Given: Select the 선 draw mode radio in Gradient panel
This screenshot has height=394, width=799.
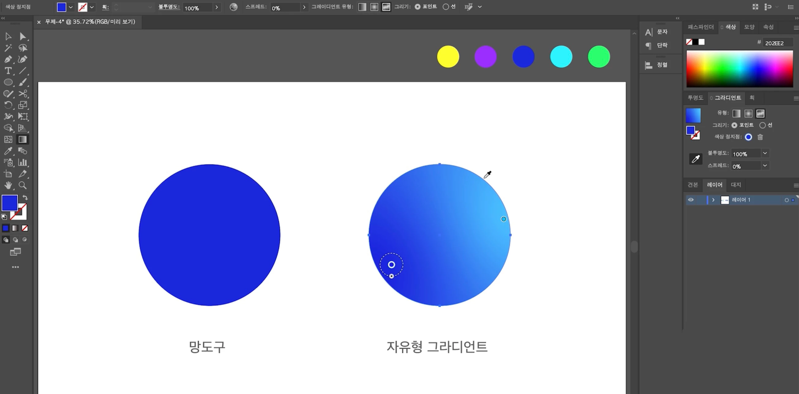Looking at the screenshot, I should pyautogui.click(x=762, y=125).
